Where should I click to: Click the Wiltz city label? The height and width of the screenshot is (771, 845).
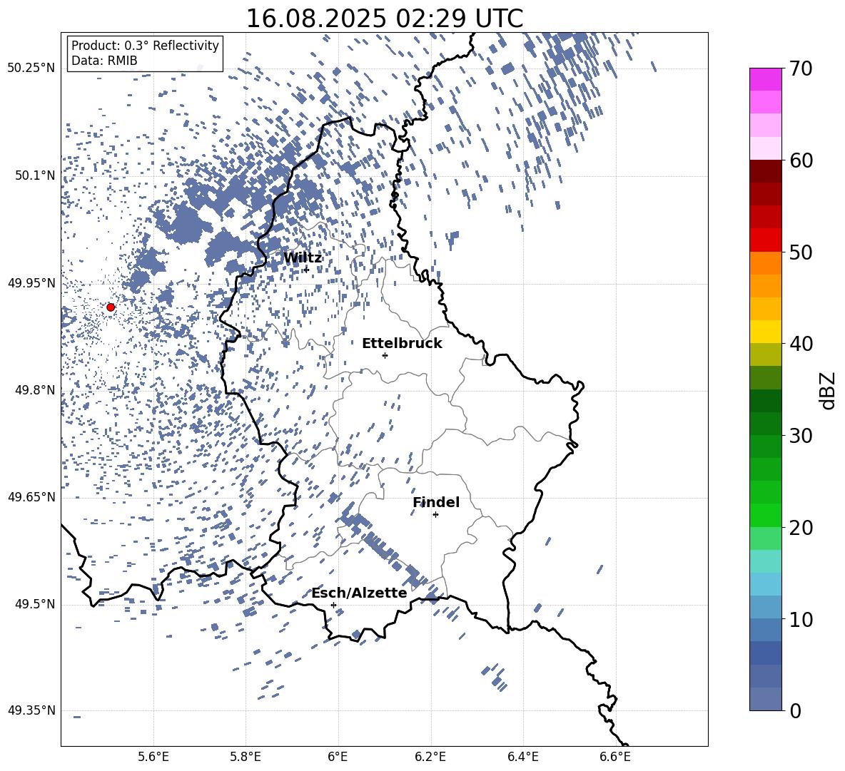pos(303,258)
